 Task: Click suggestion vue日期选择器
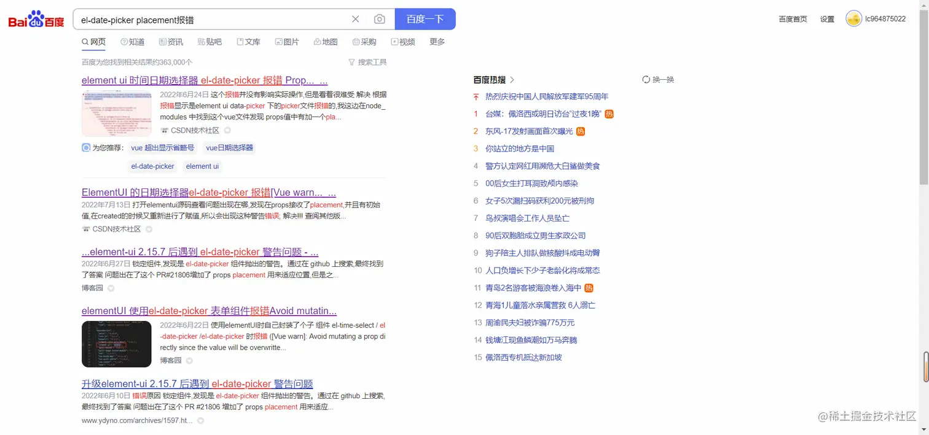tap(229, 148)
